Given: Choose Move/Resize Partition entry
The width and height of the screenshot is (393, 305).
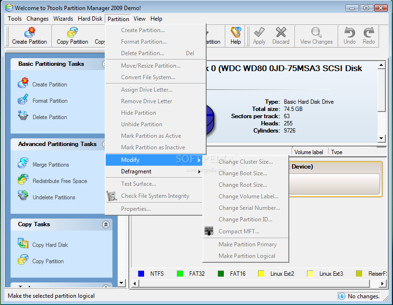Looking at the screenshot, I should (156, 66).
